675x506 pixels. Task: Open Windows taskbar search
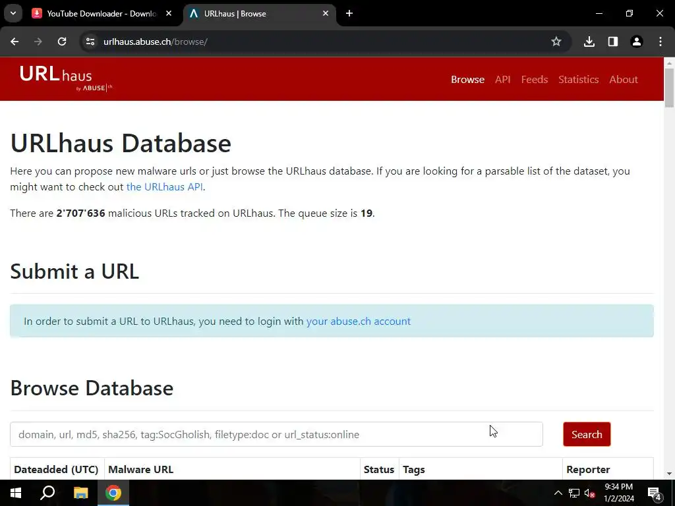pyautogui.click(x=47, y=493)
